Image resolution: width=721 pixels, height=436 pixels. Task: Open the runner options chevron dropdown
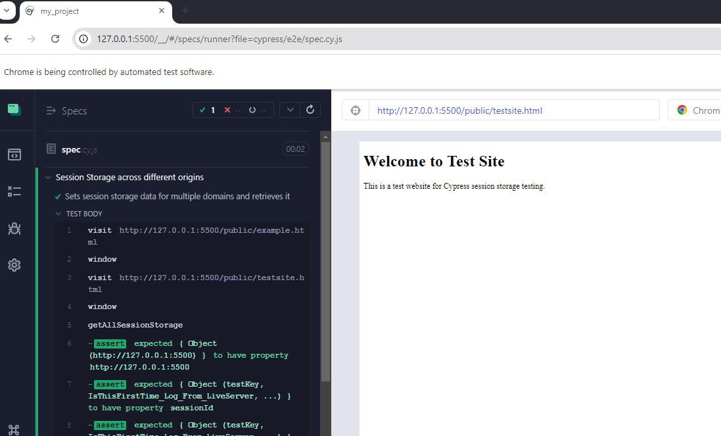290,110
